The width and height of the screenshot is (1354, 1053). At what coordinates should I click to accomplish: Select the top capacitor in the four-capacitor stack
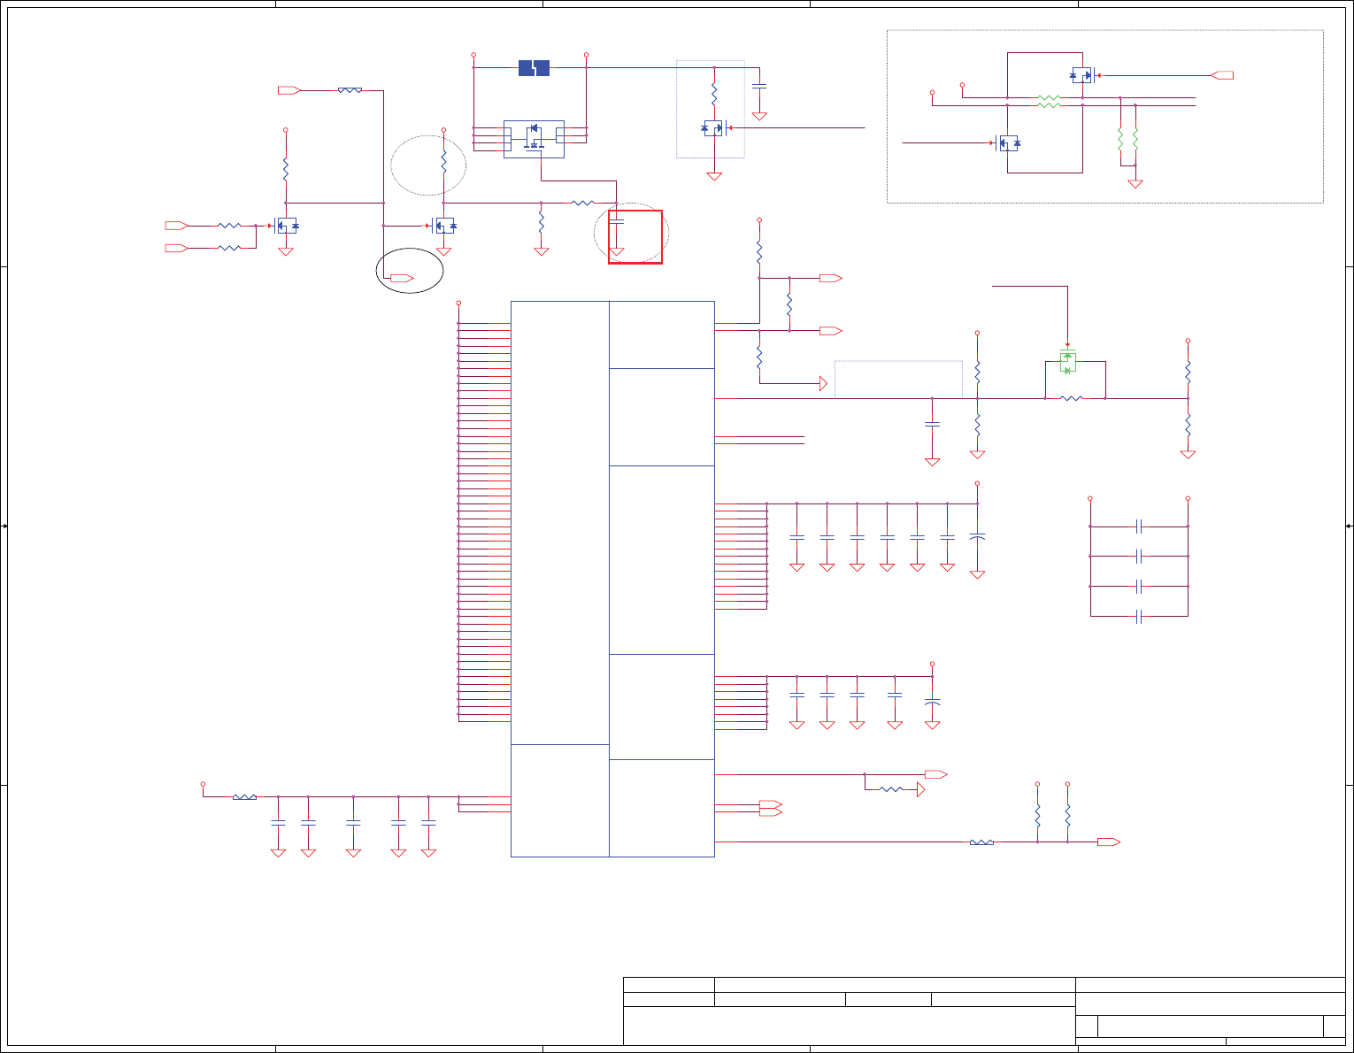pos(1139,526)
